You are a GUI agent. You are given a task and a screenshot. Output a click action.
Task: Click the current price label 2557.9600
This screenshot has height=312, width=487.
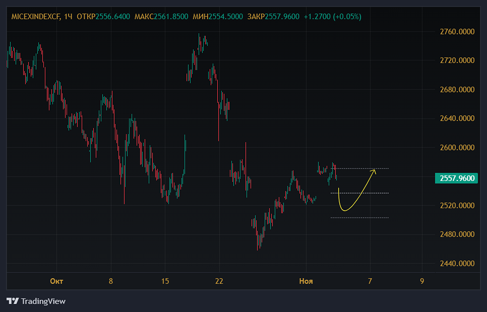tap(456, 178)
